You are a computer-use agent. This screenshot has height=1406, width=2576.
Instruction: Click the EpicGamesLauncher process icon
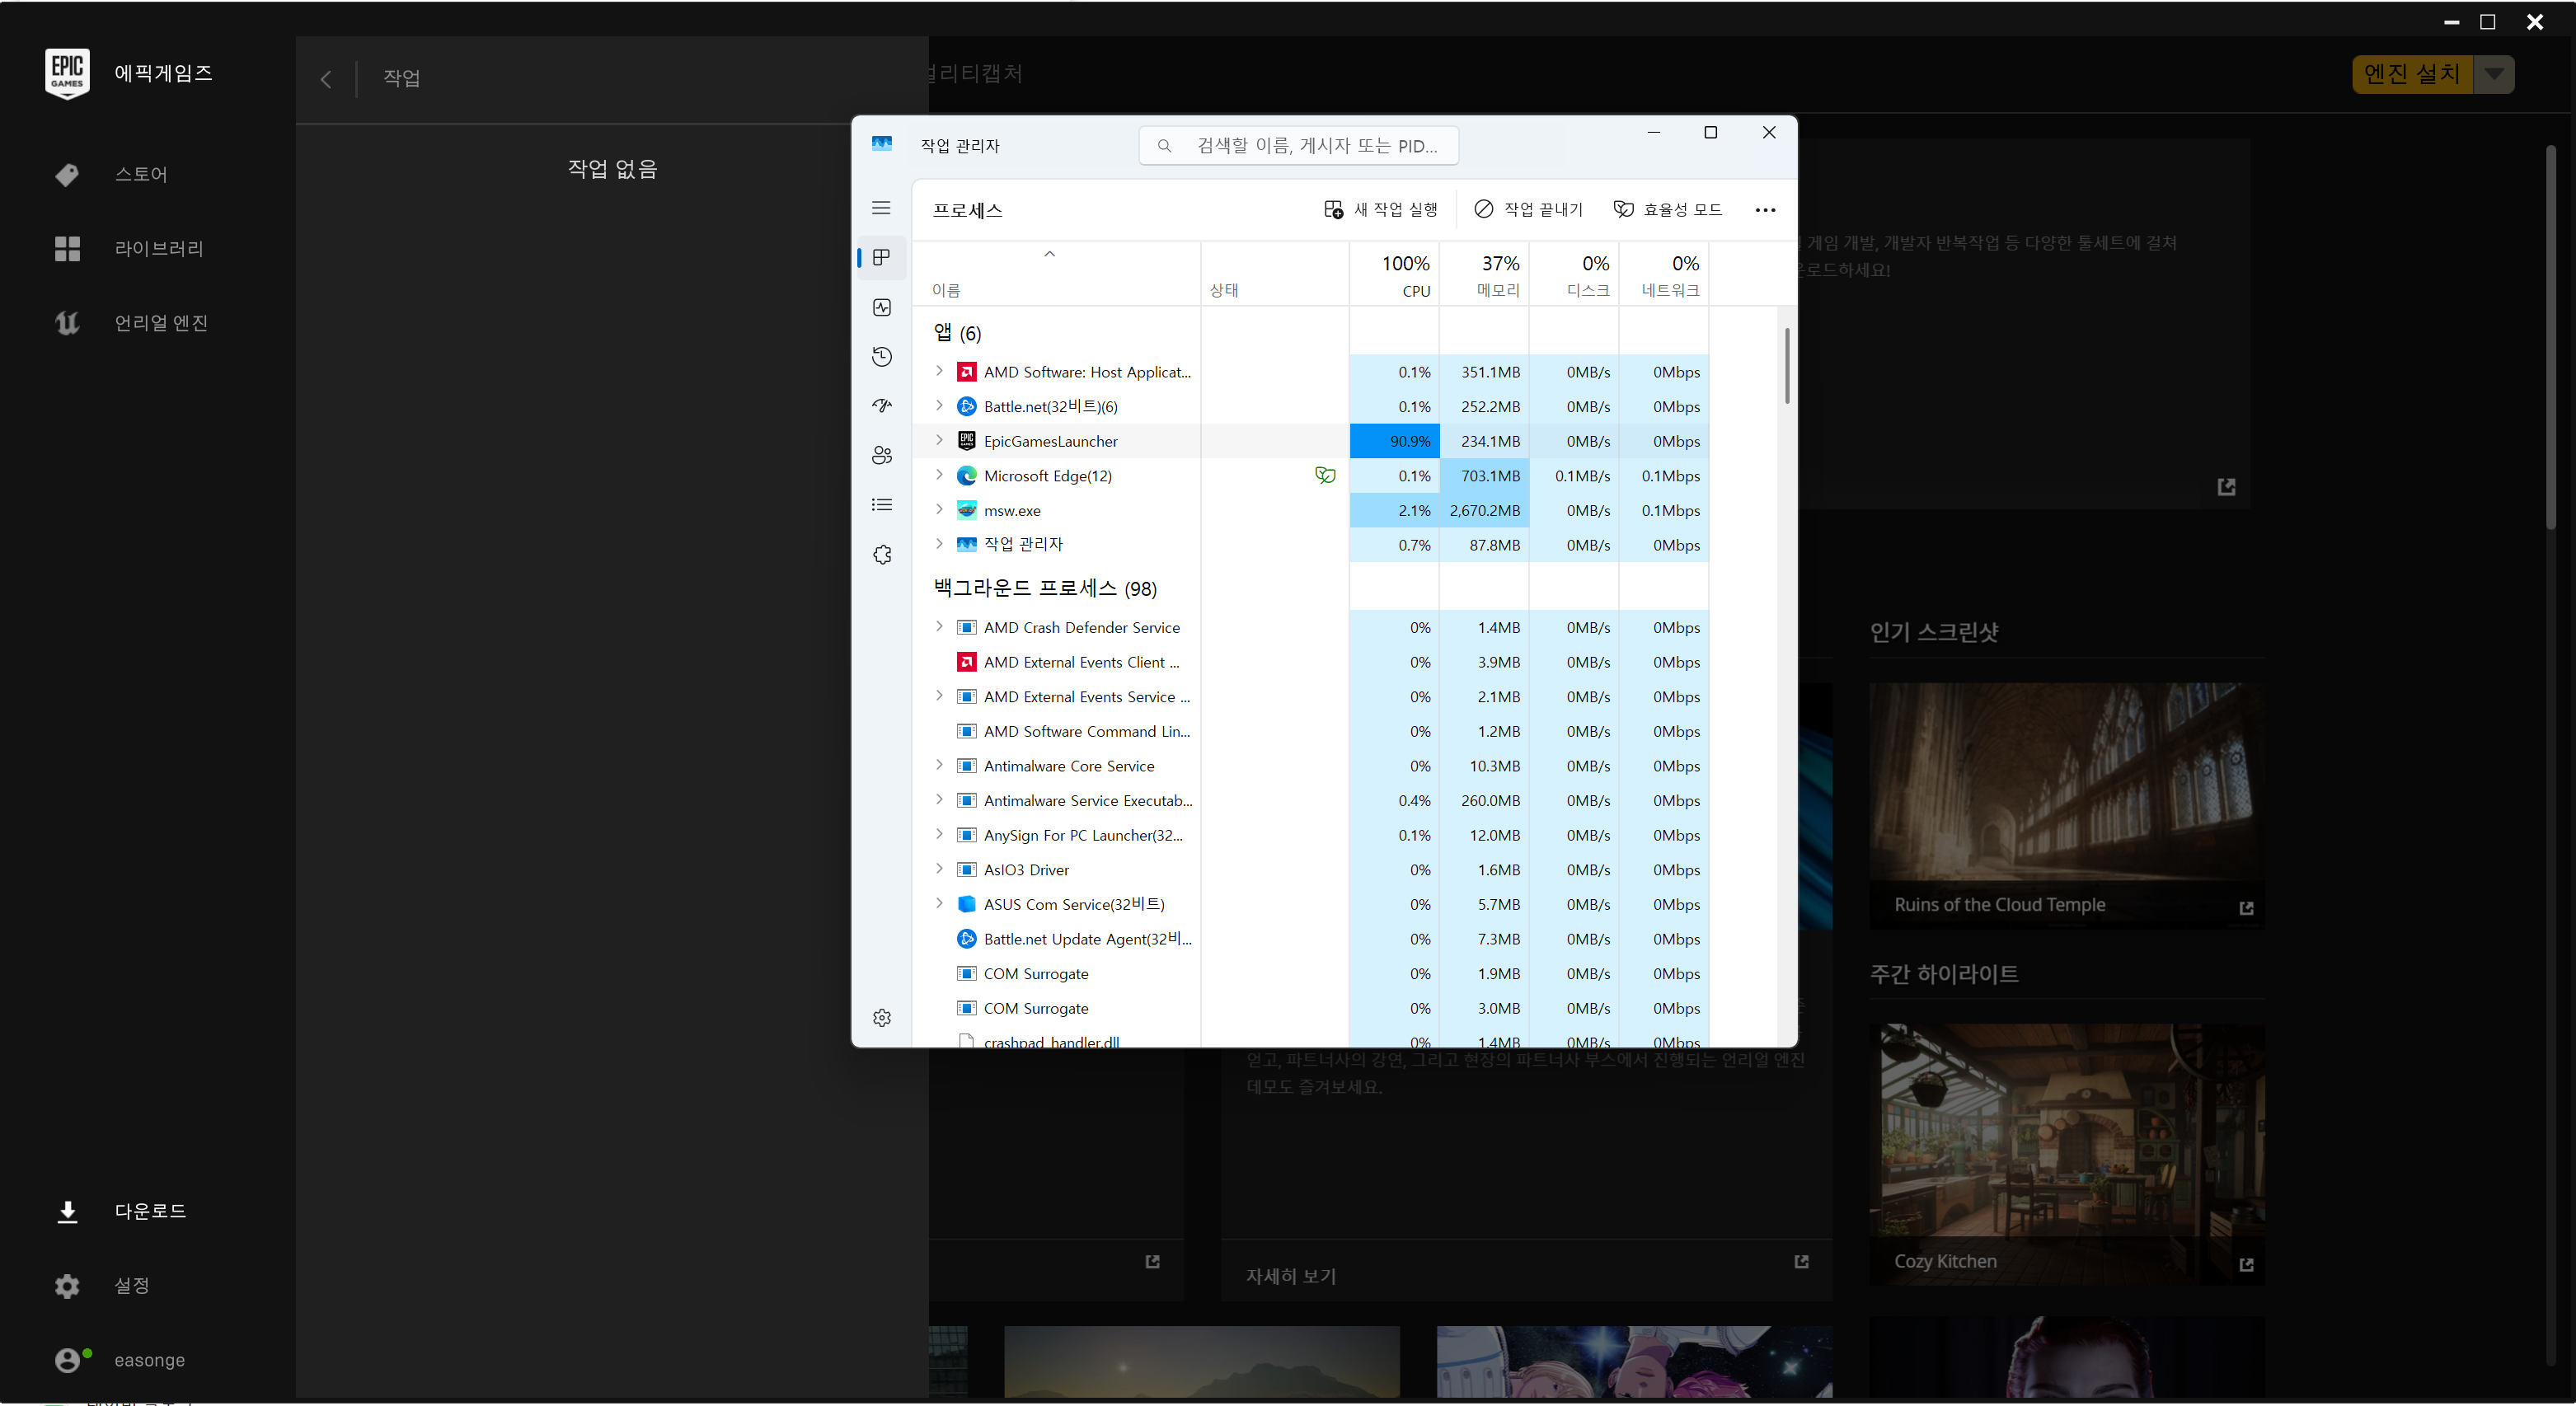tap(966, 441)
